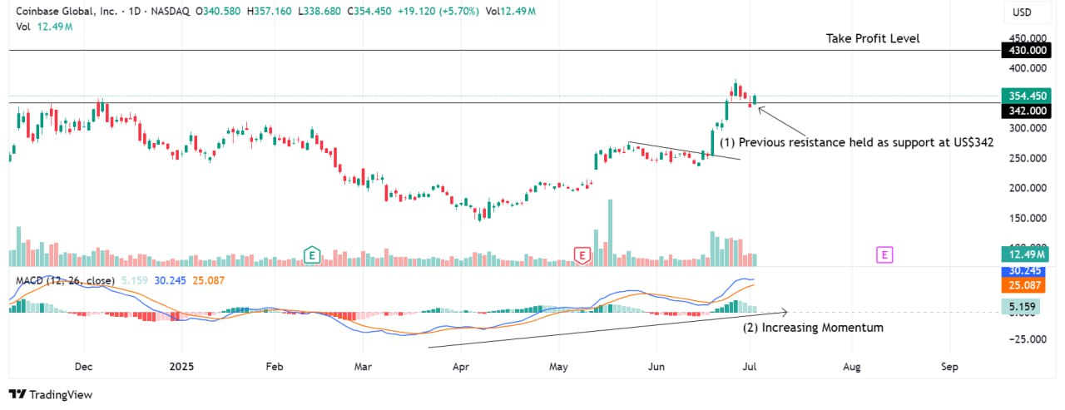Click the TradingView logo

pyautogui.click(x=50, y=395)
